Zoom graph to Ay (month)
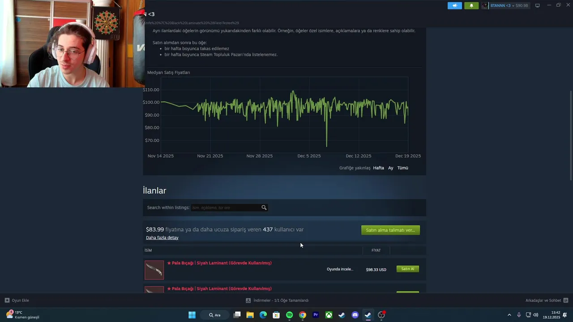Screen dimensions: 573x322 pos(391,168)
